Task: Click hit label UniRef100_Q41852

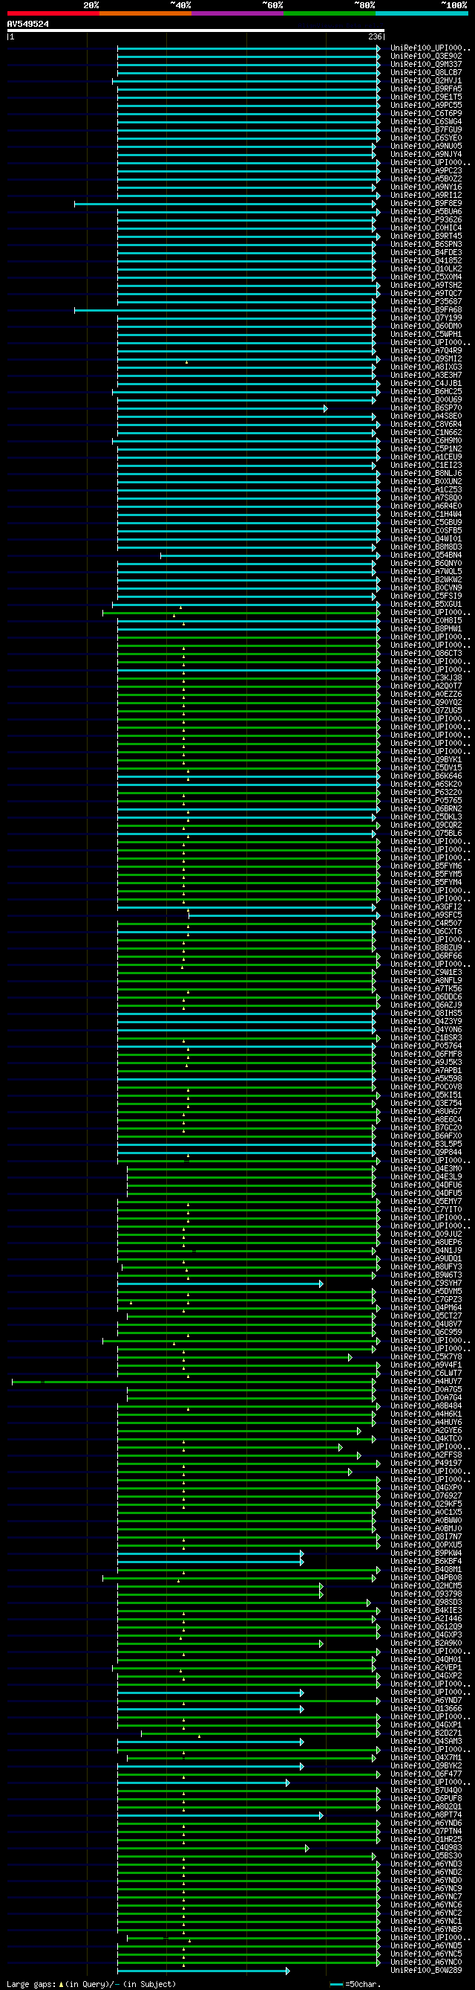Action: pos(427,261)
